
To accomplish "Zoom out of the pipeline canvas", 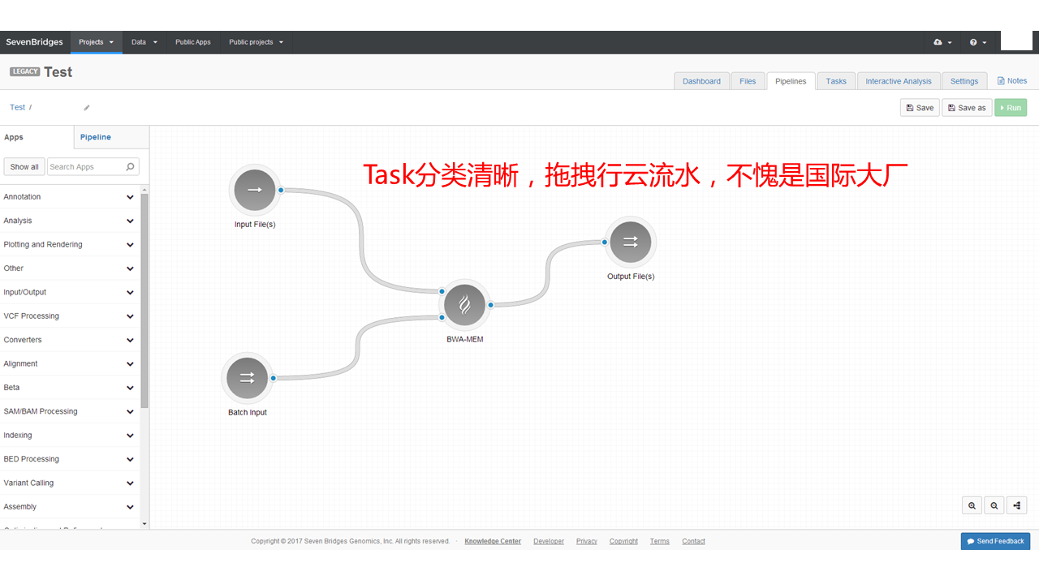I will click(x=994, y=505).
